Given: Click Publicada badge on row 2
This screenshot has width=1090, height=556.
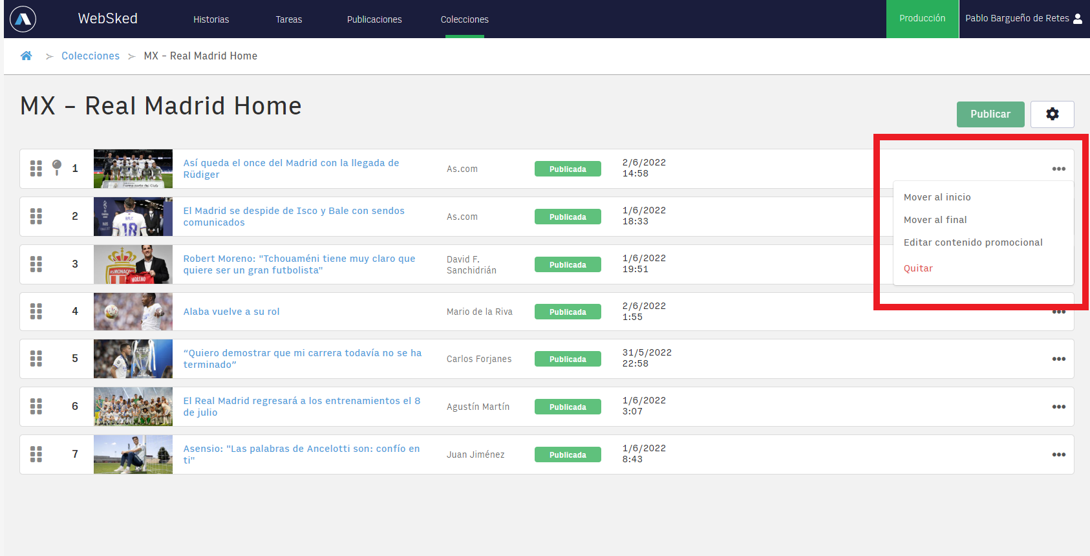Looking at the screenshot, I should click(x=568, y=217).
